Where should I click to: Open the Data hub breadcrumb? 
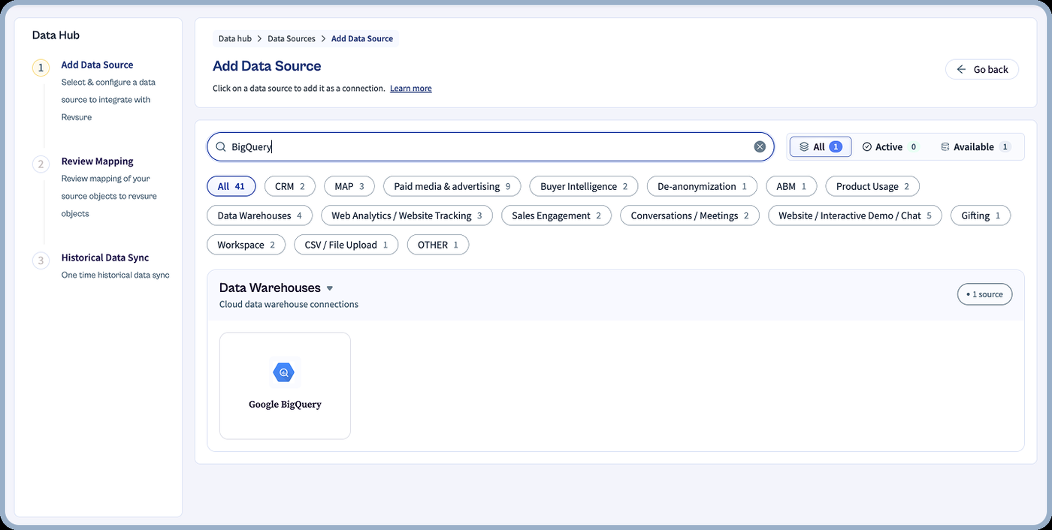[235, 38]
